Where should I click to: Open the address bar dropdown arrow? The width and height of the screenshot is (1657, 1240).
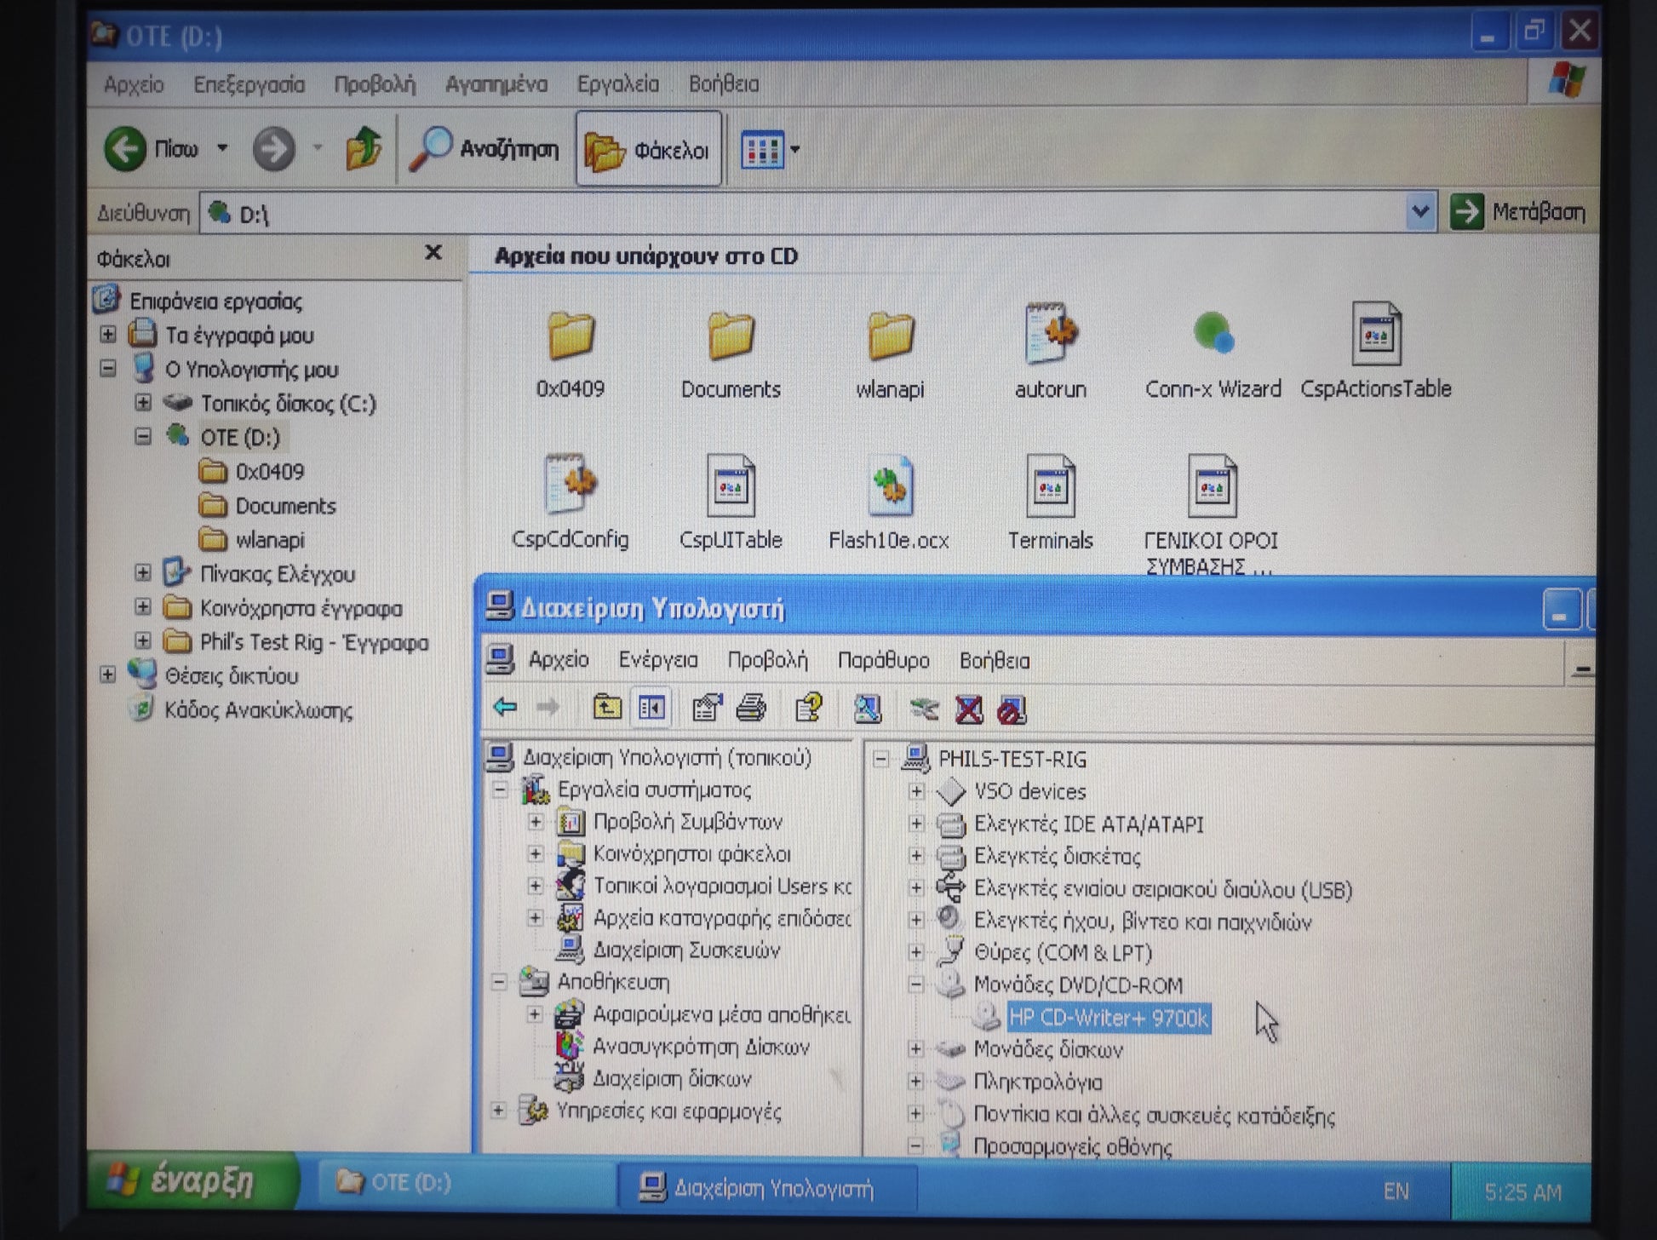coord(1419,212)
